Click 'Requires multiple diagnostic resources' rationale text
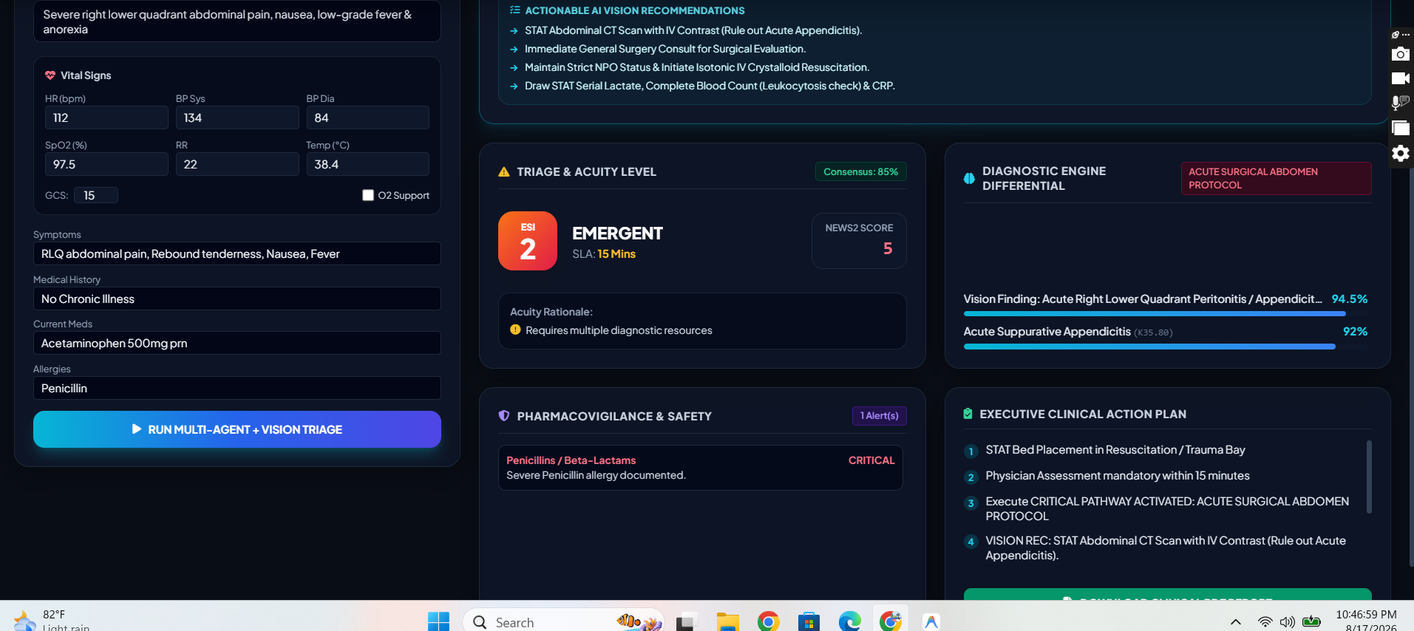Image resolution: width=1414 pixels, height=631 pixels. coord(619,330)
